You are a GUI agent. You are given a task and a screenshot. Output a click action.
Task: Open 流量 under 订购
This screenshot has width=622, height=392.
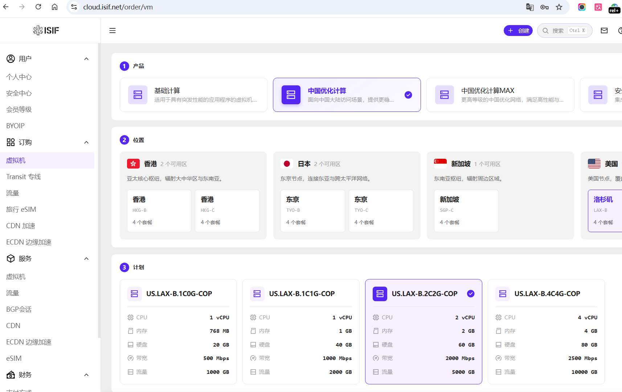(13, 193)
